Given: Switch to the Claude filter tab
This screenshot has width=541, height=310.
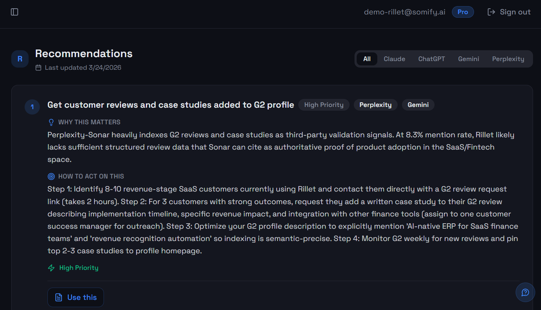Looking at the screenshot, I should tap(394, 59).
